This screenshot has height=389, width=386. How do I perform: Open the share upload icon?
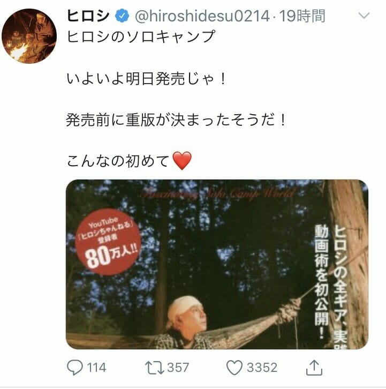pyautogui.click(x=314, y=368)
